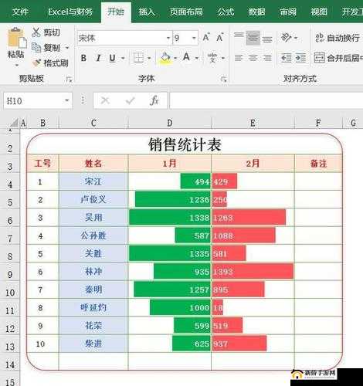Increase indent icon
Image resolution: width=363 pixels, height=386 pixels.
click(300, 58)
